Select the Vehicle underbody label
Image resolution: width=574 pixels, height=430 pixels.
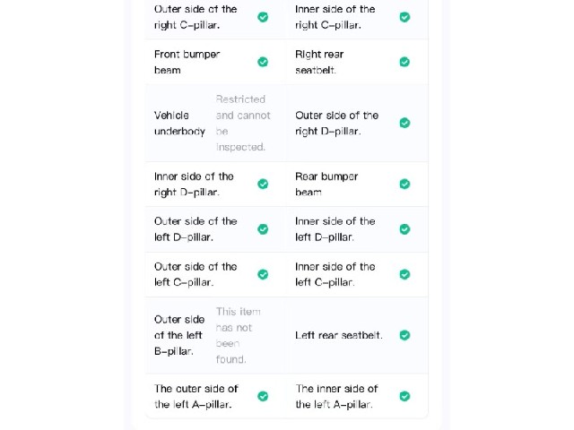click(x=179, y=124)
